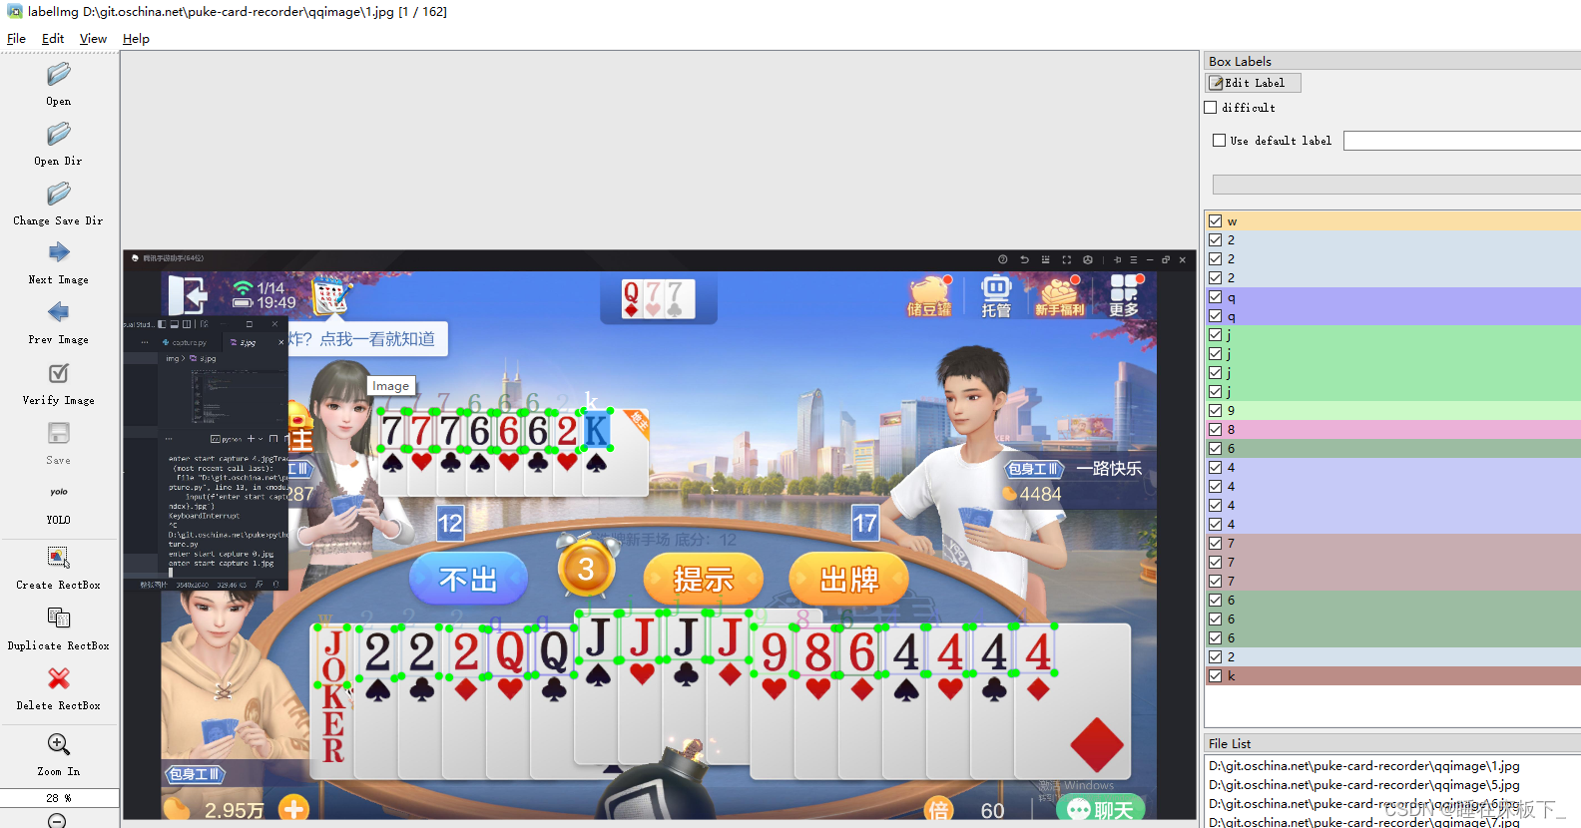1581x828 pixels.
Task: Open the 储豆罐 bean jar icon
Action: pyautogui.click(x=929, y=296)
